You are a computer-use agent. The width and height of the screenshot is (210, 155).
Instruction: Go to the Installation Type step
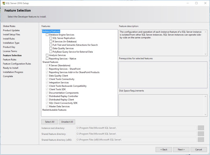tap(11, 43)
